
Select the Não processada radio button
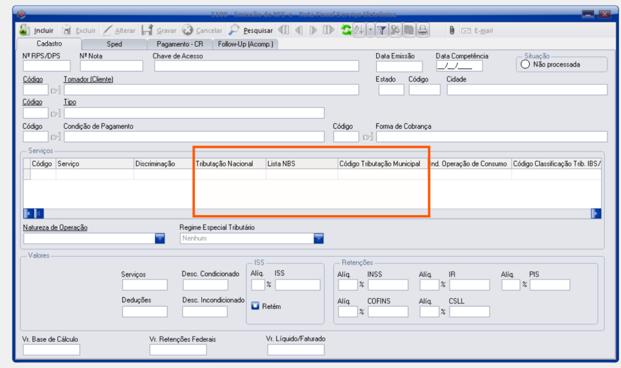pos(525,64)
